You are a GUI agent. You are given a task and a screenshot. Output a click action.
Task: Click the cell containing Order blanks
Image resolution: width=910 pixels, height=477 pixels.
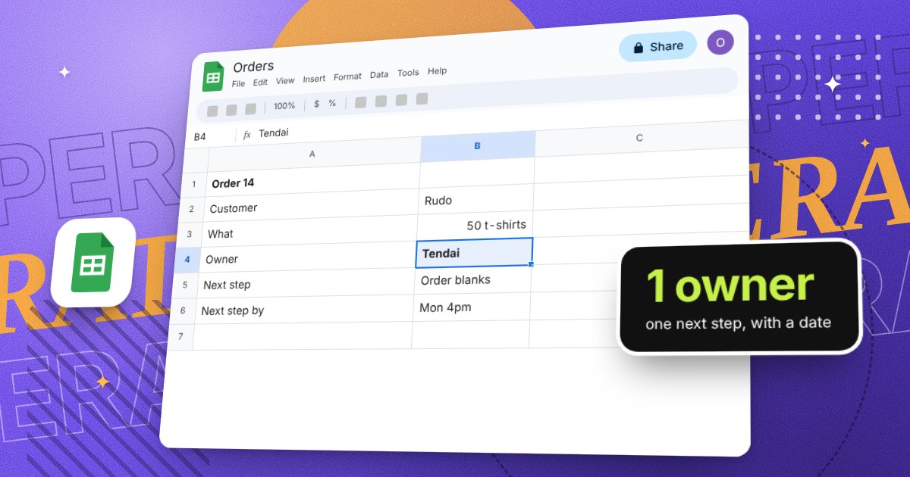(472, 280)
